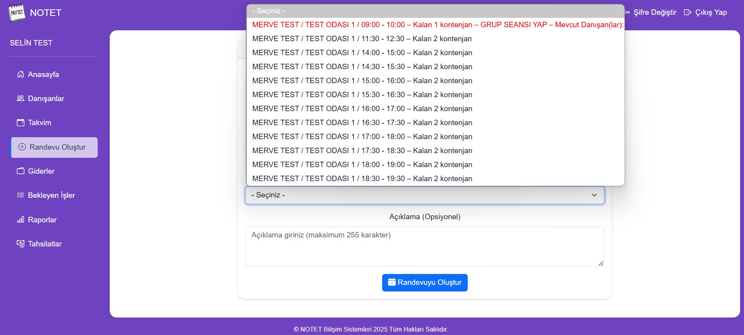Click the Bekleyen İşler list icon
The width and height of the screenshot is (744, 335).
click(x=21, y=195)
